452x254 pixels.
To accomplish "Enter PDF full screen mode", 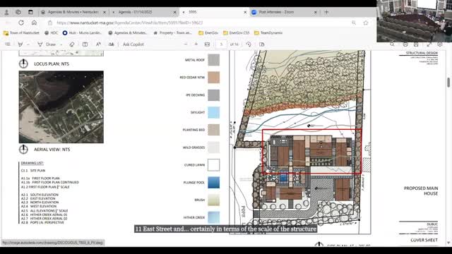I will coord(429,44).
